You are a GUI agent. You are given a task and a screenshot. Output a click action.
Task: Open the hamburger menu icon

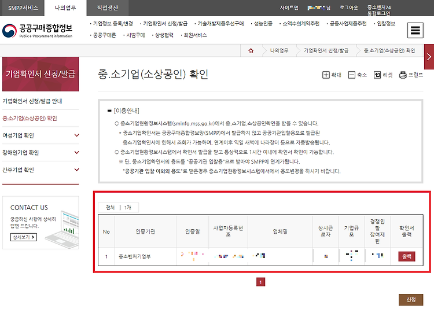coord(415,30)
